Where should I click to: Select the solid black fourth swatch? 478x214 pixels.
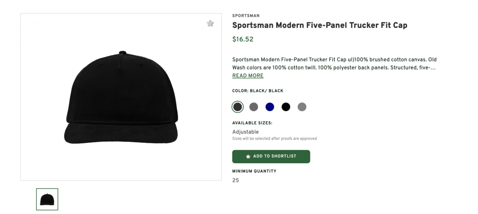click(x=286, y=107)
